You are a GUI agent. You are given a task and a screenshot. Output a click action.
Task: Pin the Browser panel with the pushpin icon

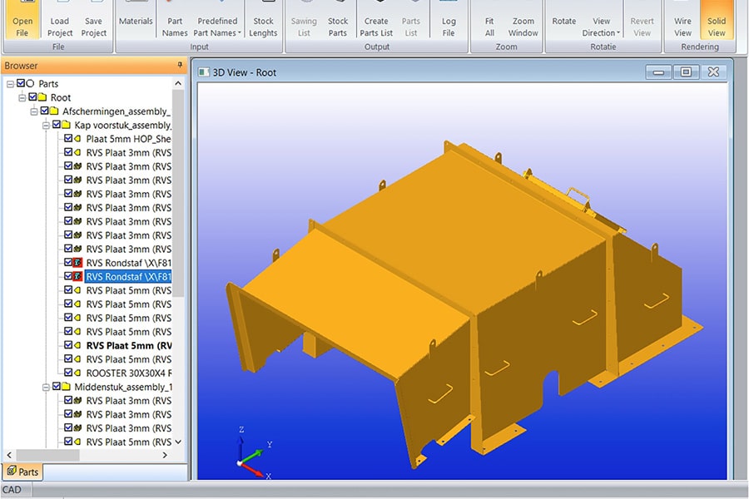(180, 65)
